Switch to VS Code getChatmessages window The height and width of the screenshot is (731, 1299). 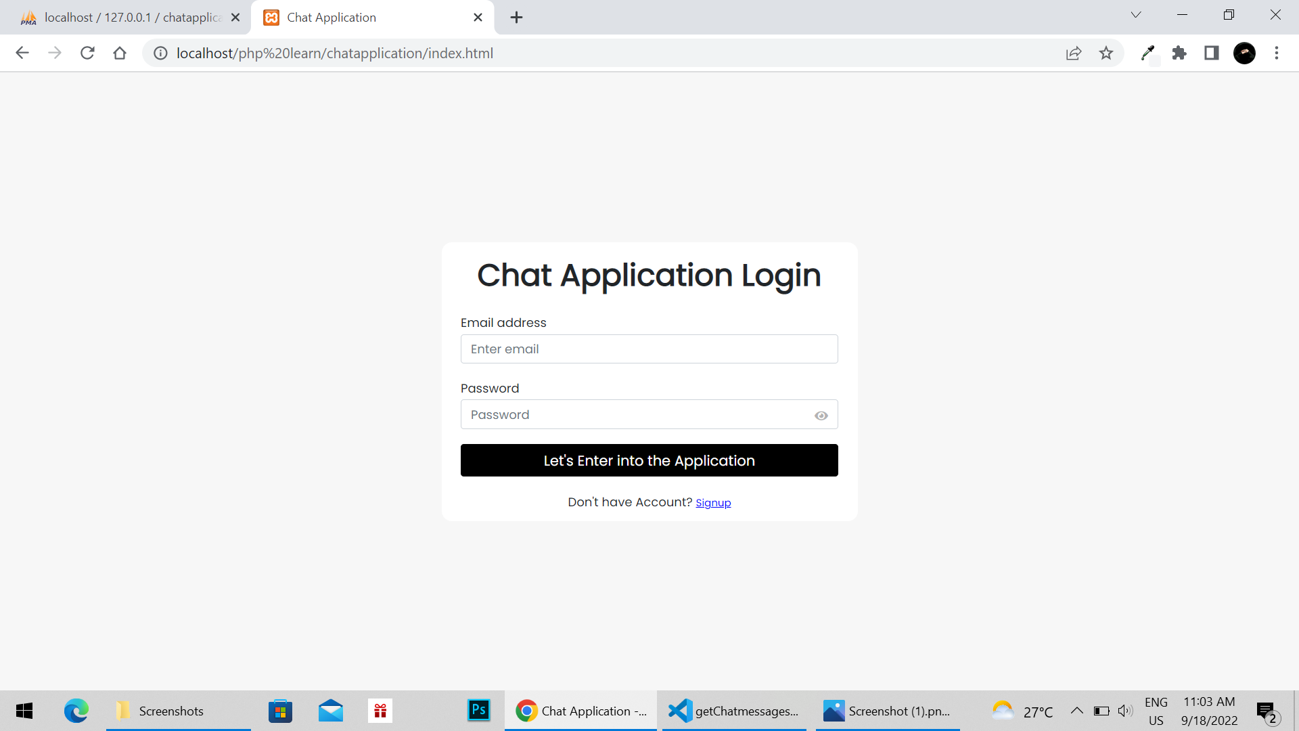point(734,711)
